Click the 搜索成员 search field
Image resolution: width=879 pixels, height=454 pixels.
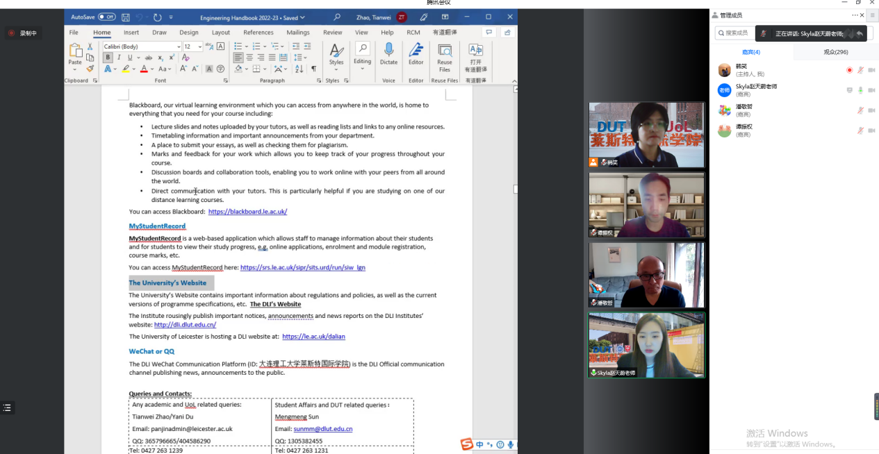pos(737,33)
